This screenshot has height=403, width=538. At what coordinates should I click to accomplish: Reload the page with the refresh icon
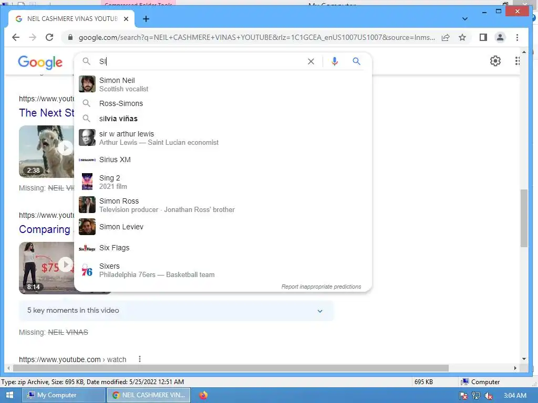[49, 37]
